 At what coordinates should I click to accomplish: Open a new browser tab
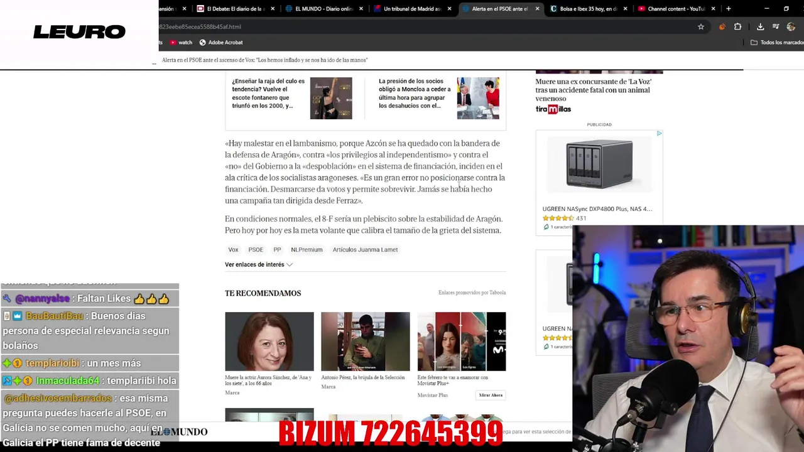(728, 9)
